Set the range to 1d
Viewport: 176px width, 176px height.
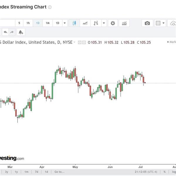46,172
